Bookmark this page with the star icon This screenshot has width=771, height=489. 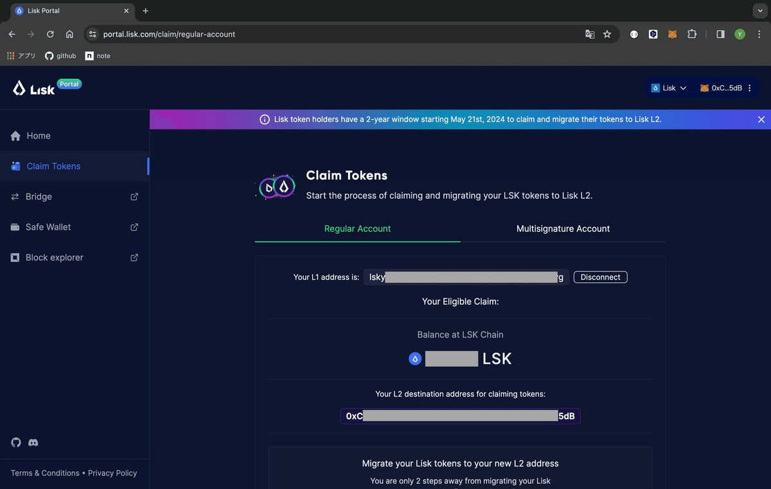click(x=607, y=34)
